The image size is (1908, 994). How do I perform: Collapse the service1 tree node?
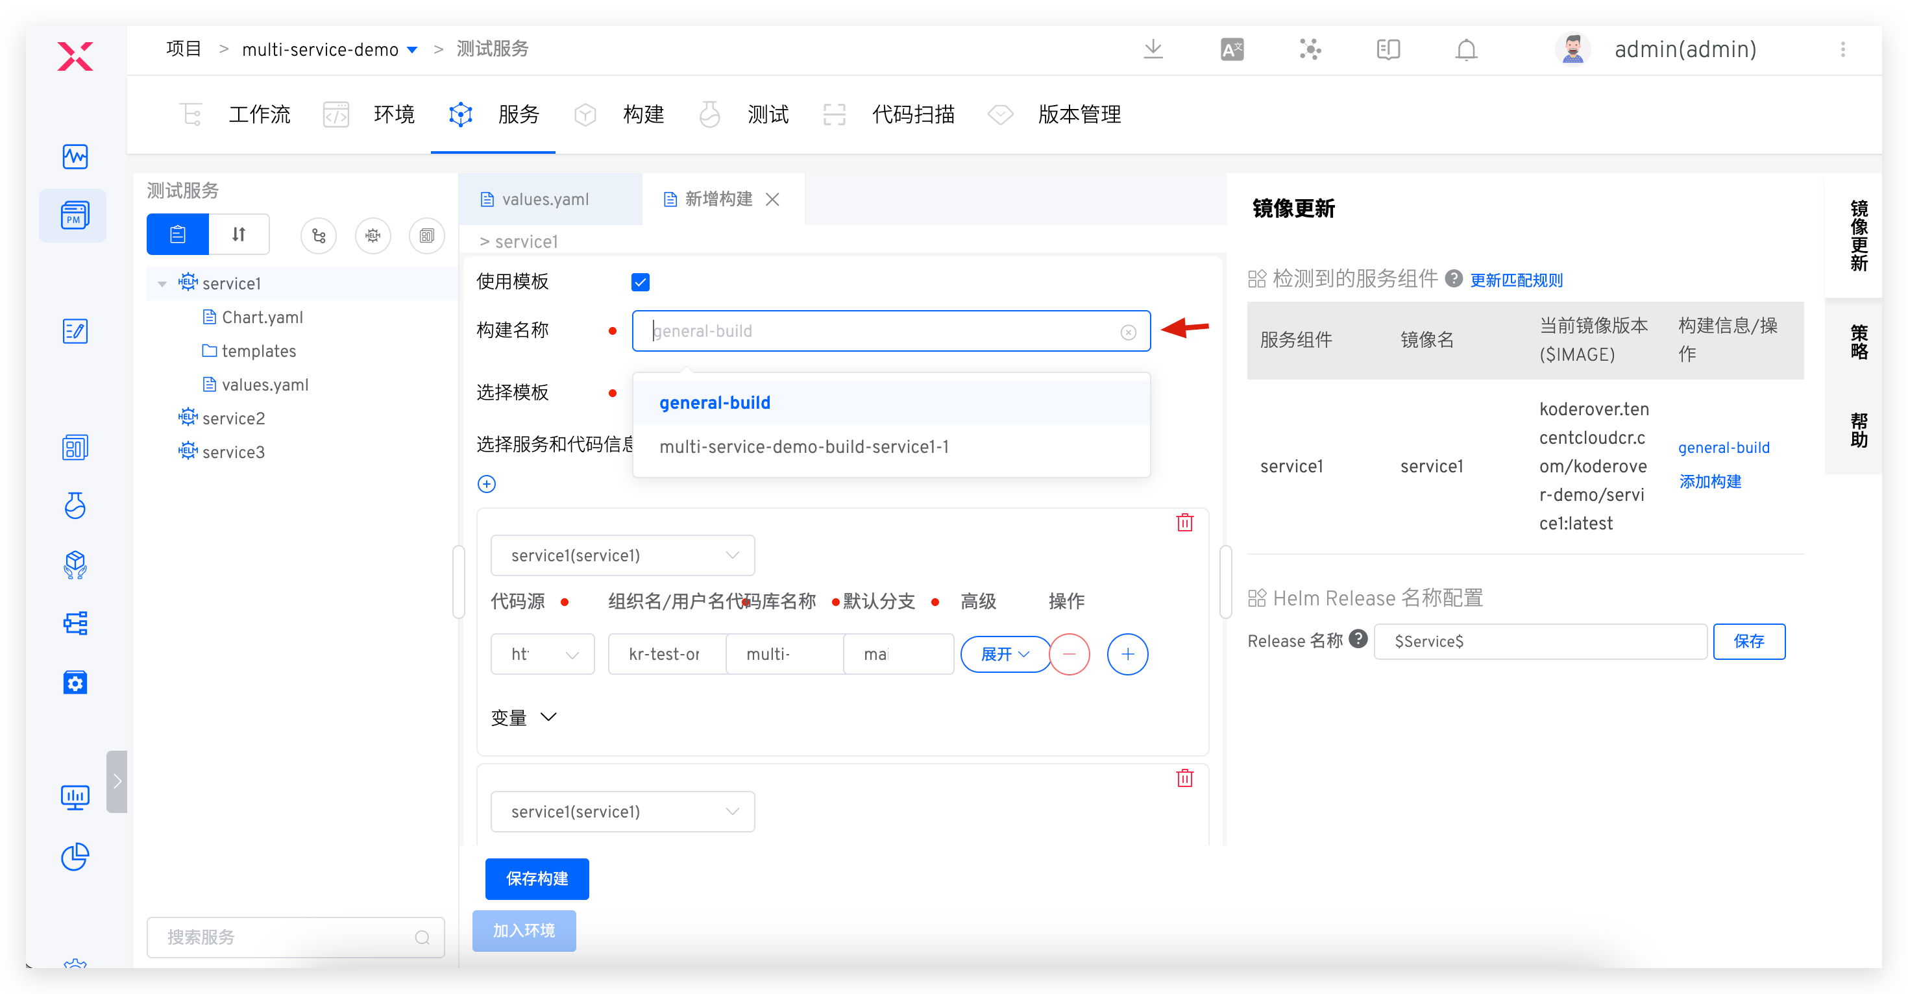[x=162, y=284]
